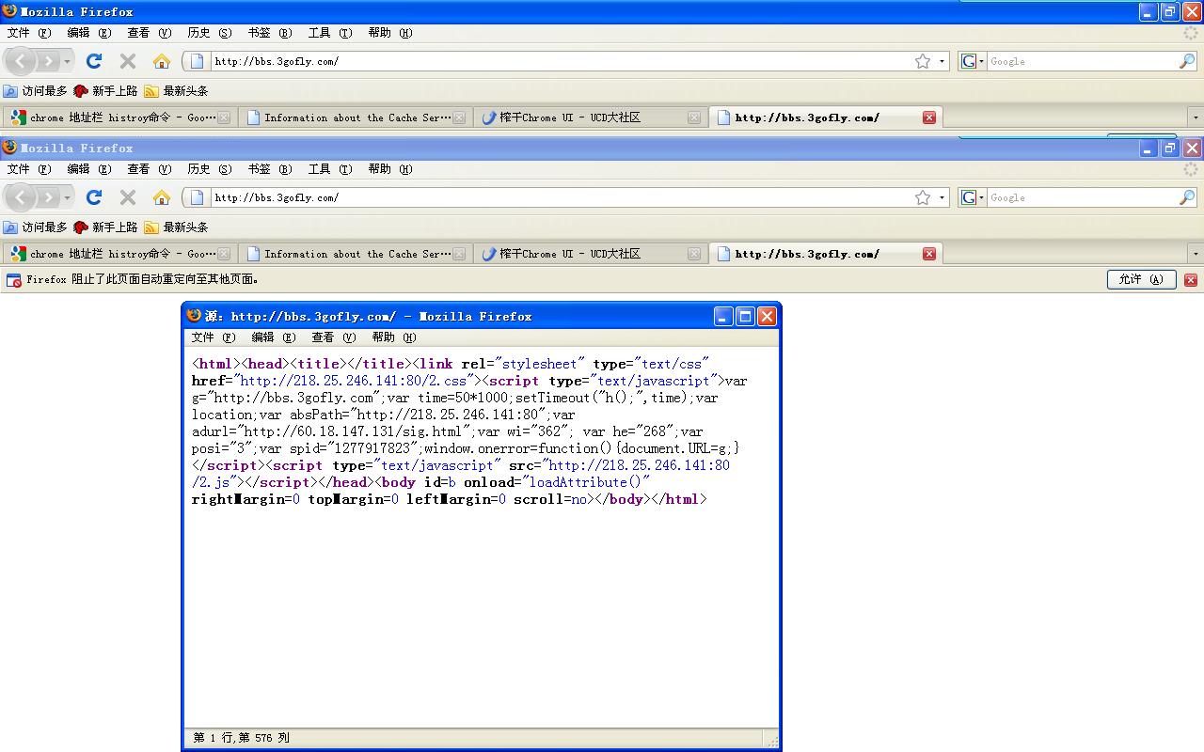Reload page in topmost Firefox window
1204x752 pixels.
click(94, 61)
